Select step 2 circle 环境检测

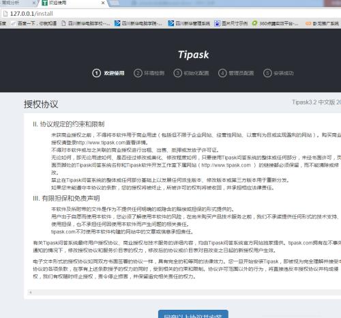(x=138, y=73)
